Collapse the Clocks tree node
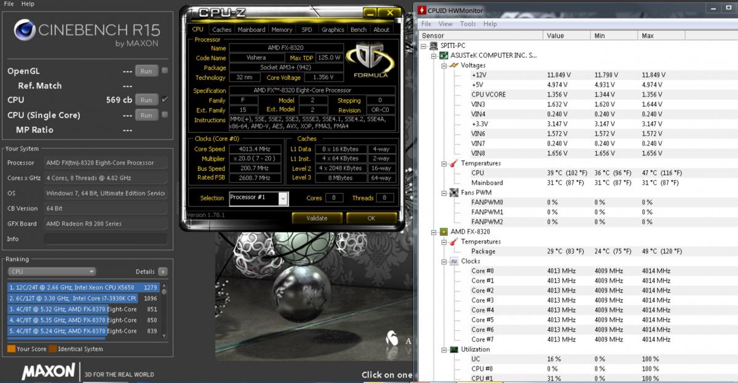 pos(443,261)
